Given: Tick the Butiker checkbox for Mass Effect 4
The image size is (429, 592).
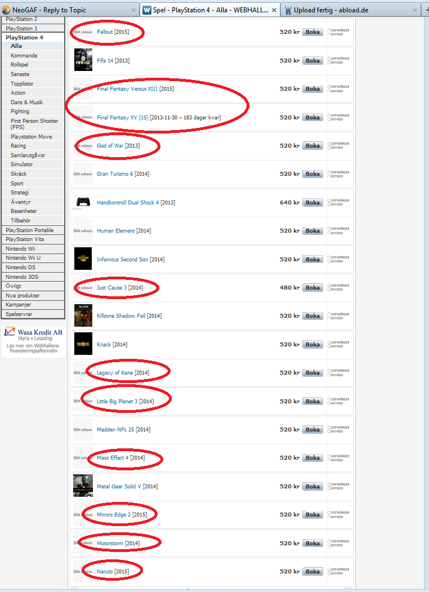Looking at the screenshot, I should click(329, 460).
